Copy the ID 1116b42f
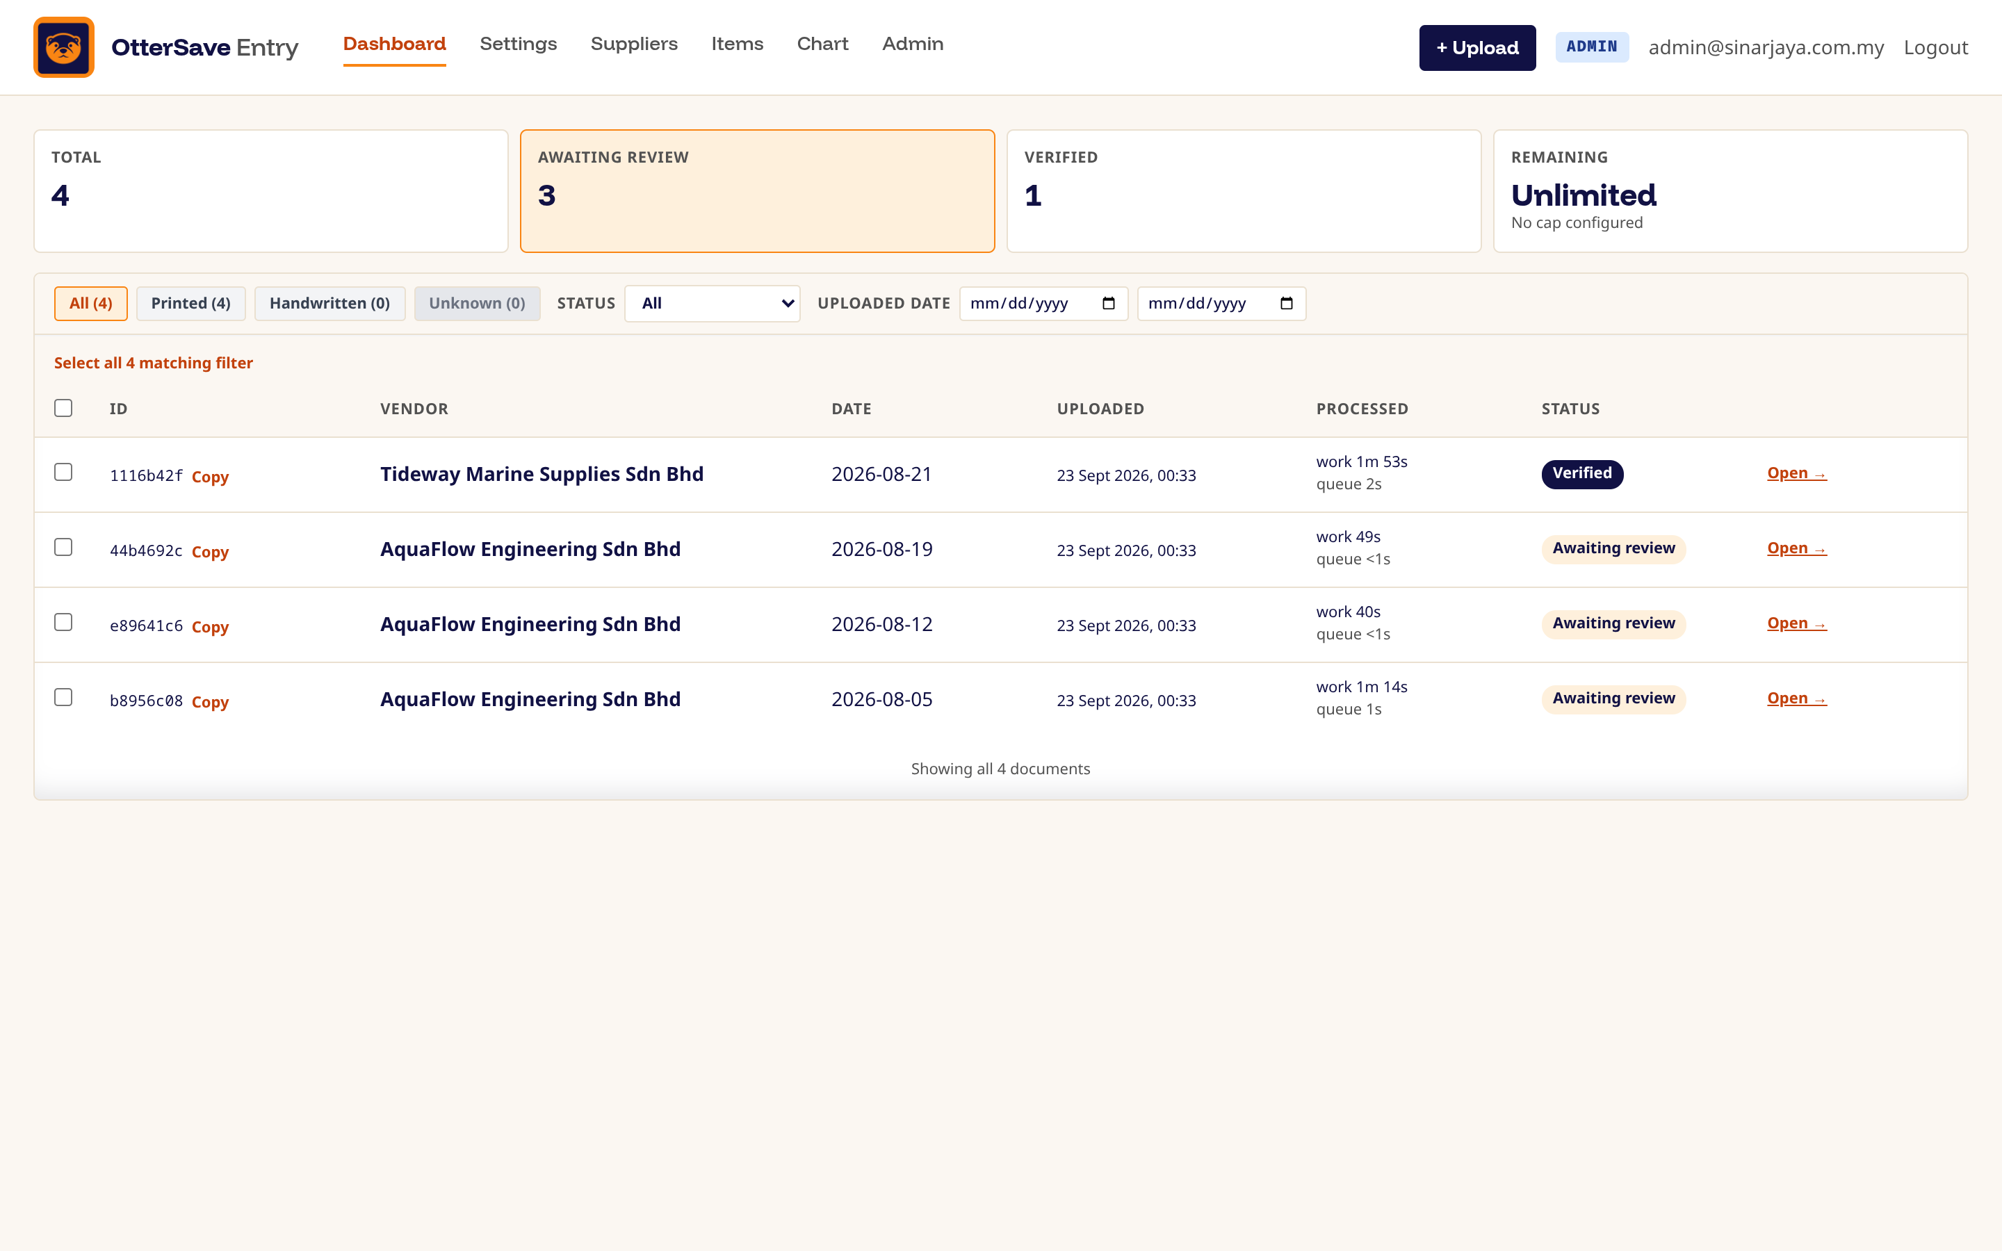The image size is (2002, 1251). click(x=210, y=477)
